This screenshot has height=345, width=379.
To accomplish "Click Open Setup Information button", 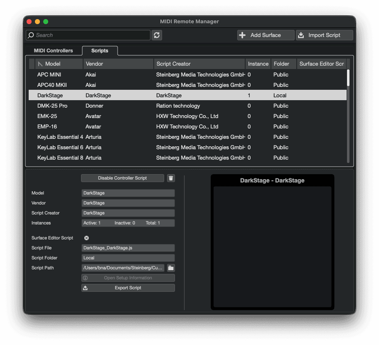I will (128, 278).
